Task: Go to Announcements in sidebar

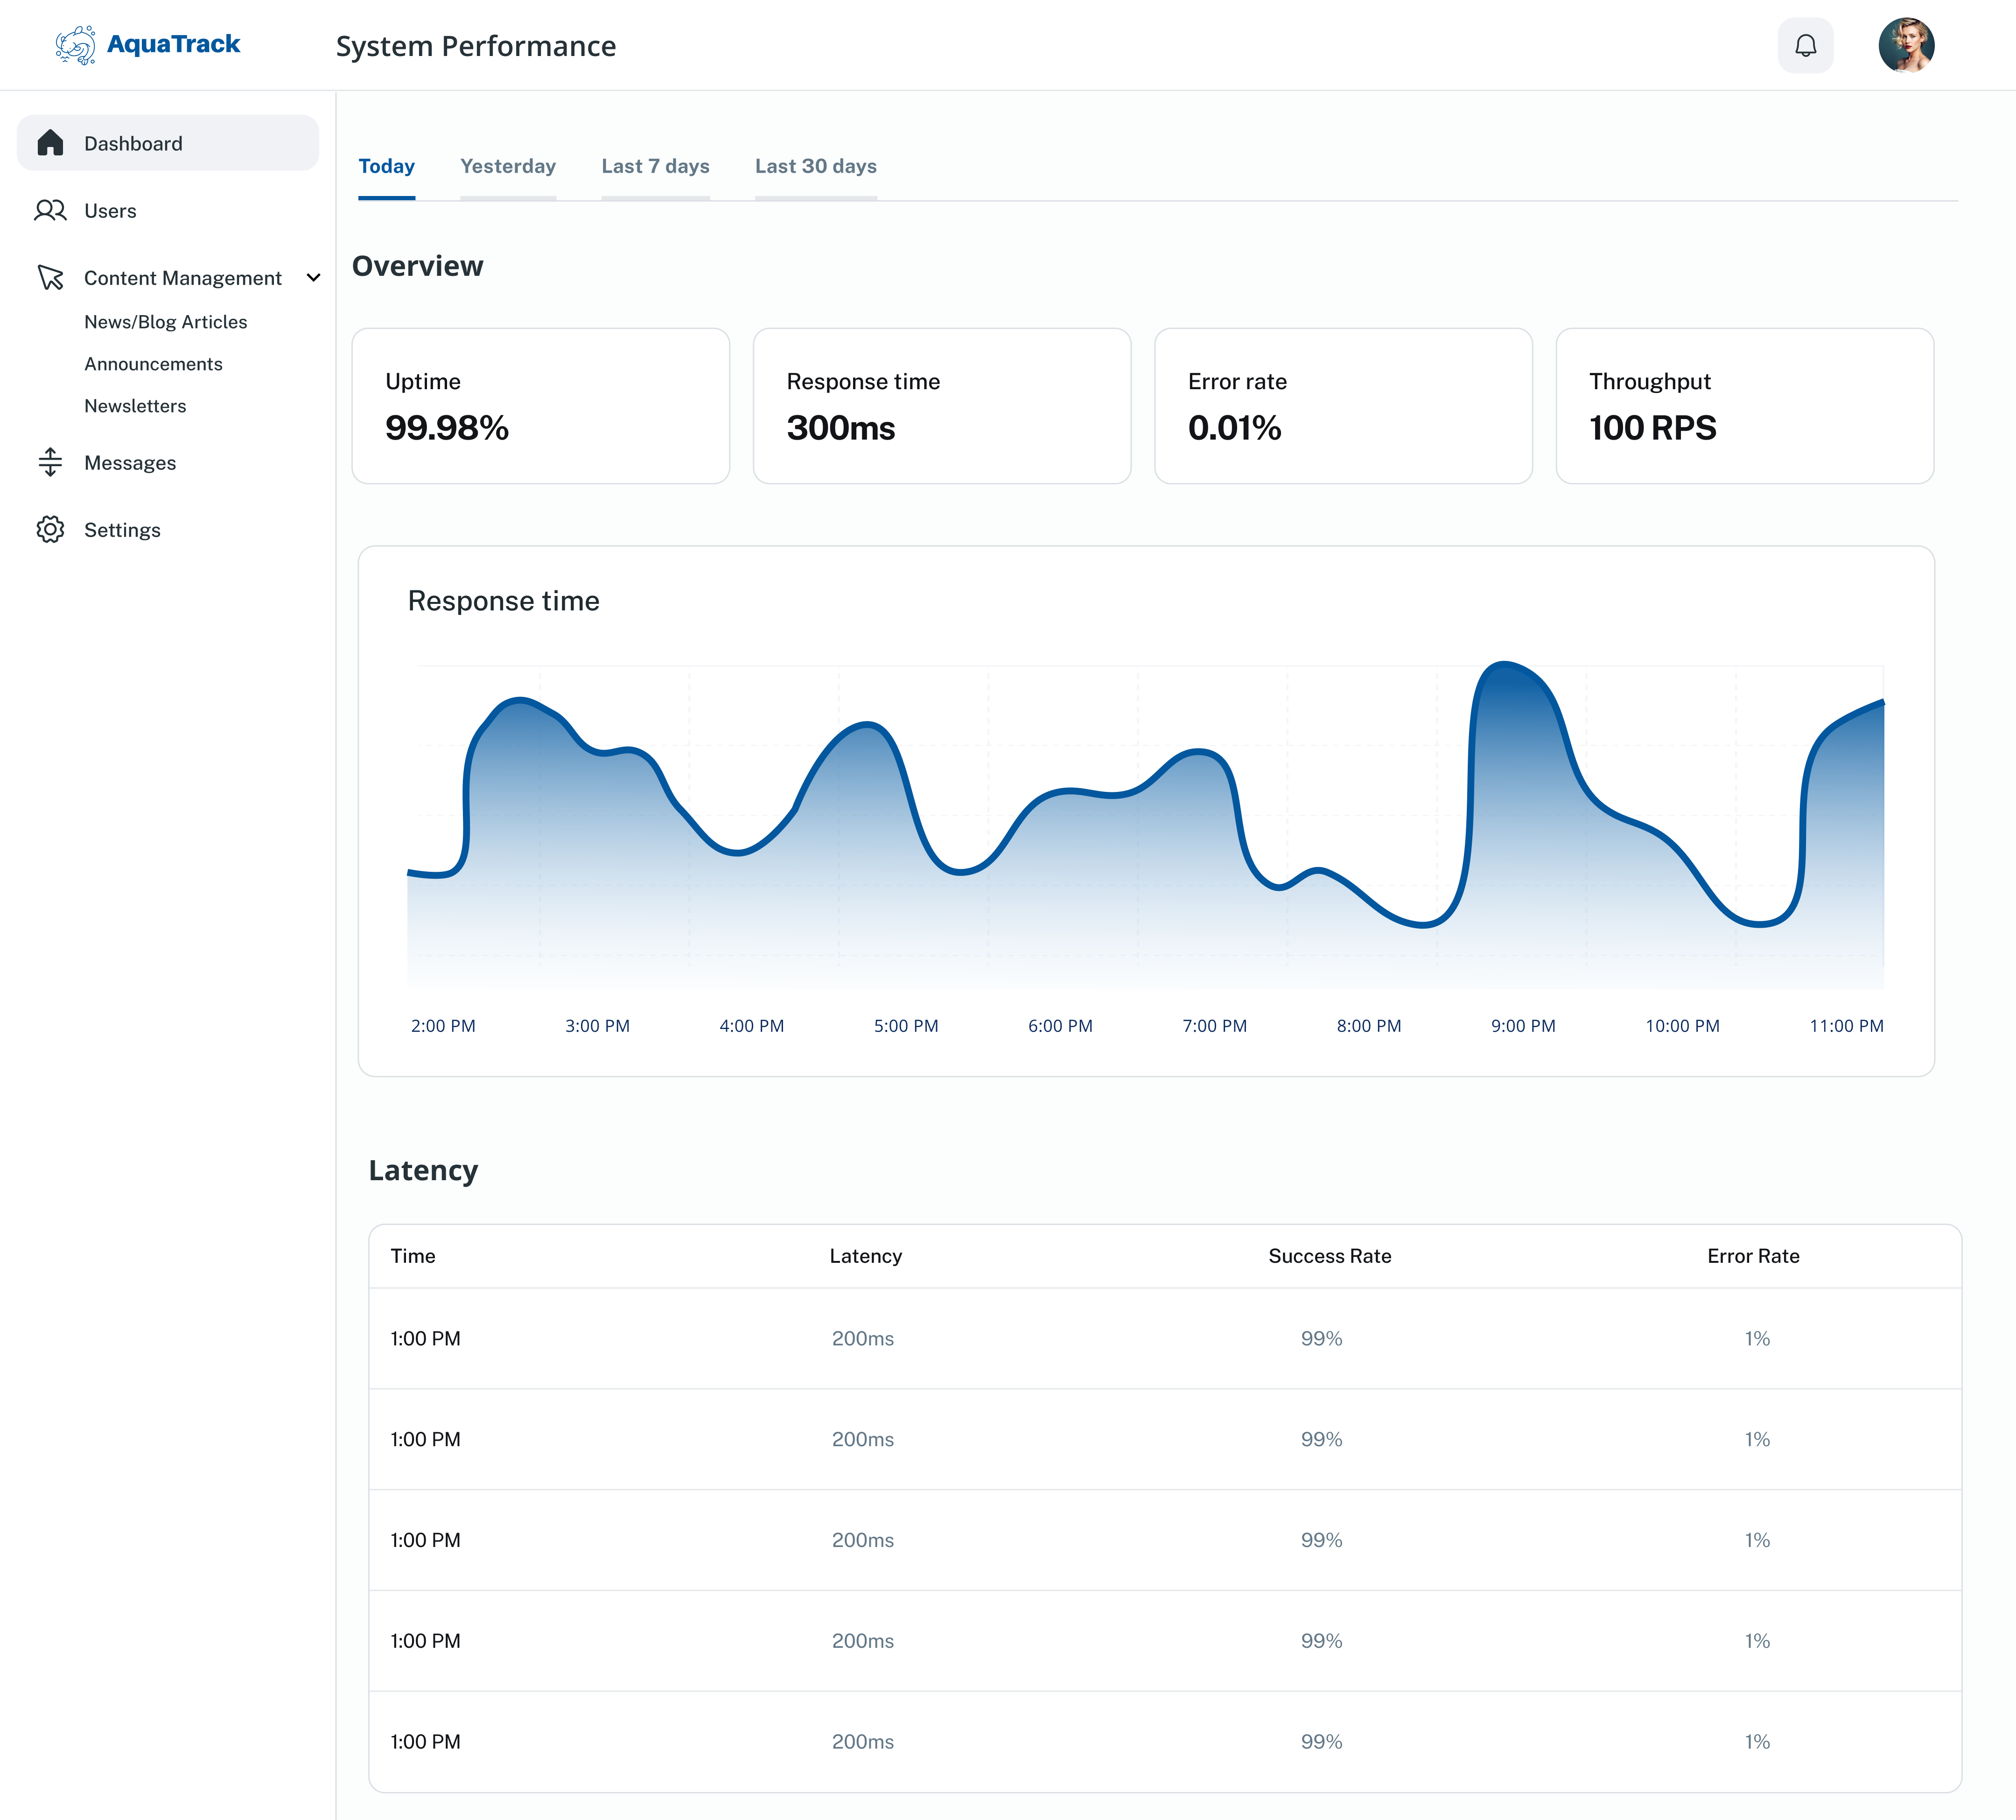Action: click(153, 364)
